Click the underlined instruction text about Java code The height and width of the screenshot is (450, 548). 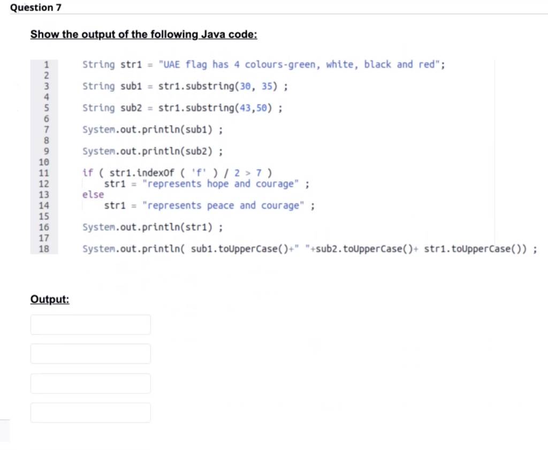click(x=143, y=34)
